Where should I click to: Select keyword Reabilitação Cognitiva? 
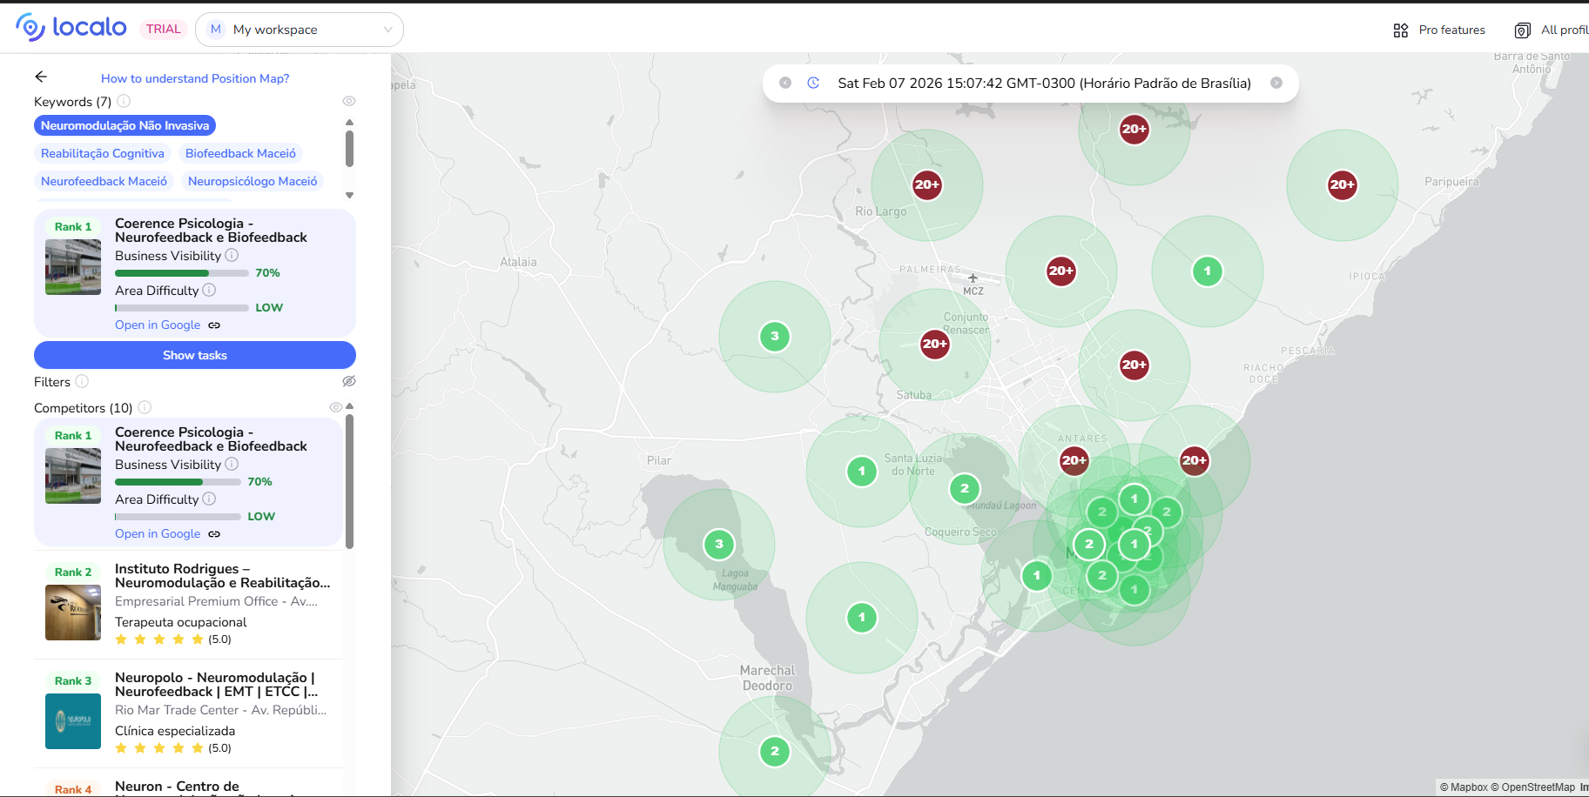(103, 153)
